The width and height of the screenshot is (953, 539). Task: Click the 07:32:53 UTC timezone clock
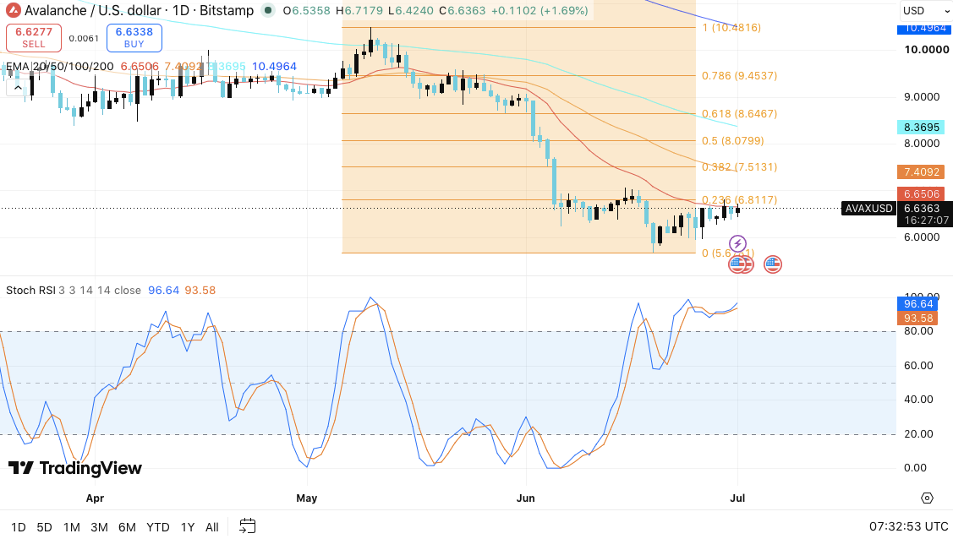(x=909, y=526)
